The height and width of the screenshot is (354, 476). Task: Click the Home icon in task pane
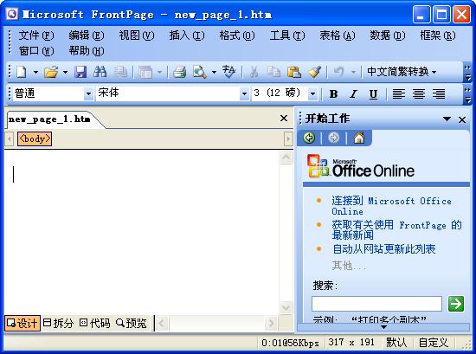(359, 138)
